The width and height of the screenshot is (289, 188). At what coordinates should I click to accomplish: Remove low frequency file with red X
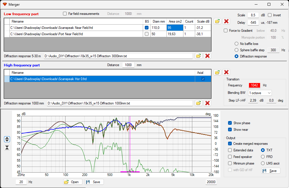coord(226,21)
